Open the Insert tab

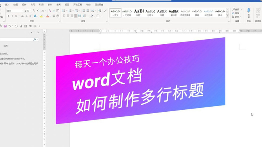(7, 5)
